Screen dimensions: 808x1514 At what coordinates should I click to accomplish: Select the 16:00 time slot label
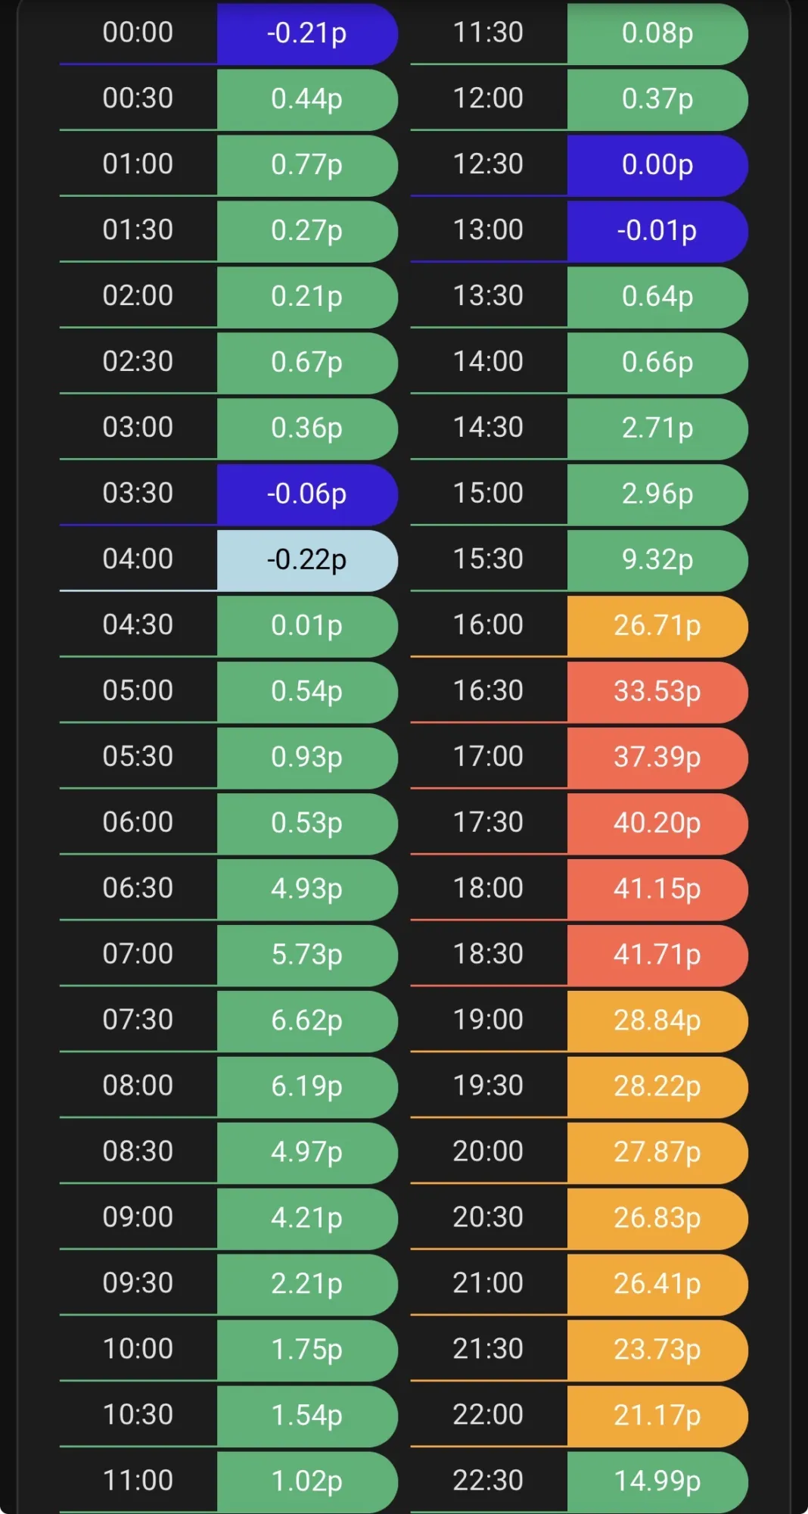coord(488,625)
